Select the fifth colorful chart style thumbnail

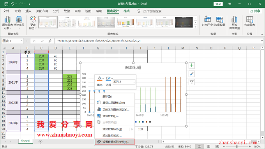pos(125,22)
